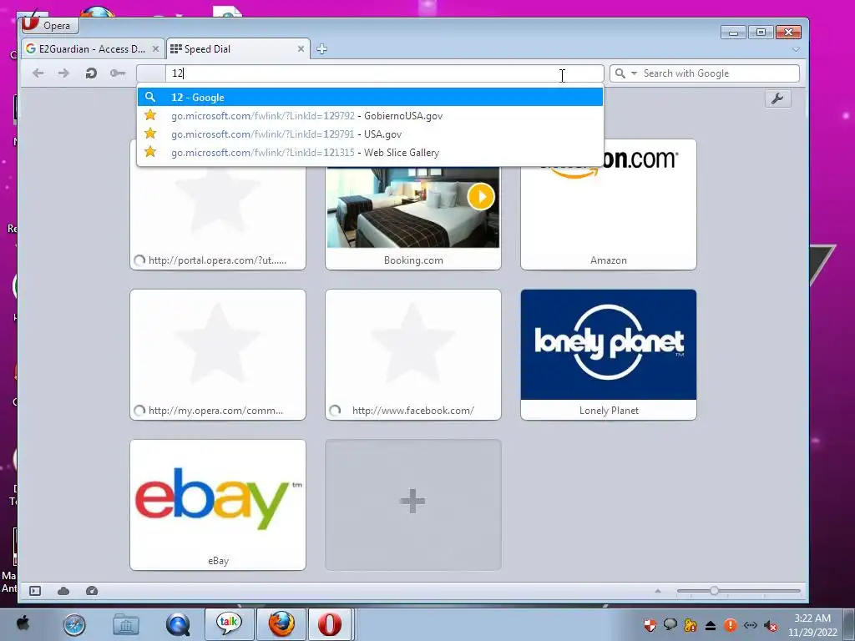Go back with the back arrow
This screenshot has width=855, height=641.
point(38,73)
